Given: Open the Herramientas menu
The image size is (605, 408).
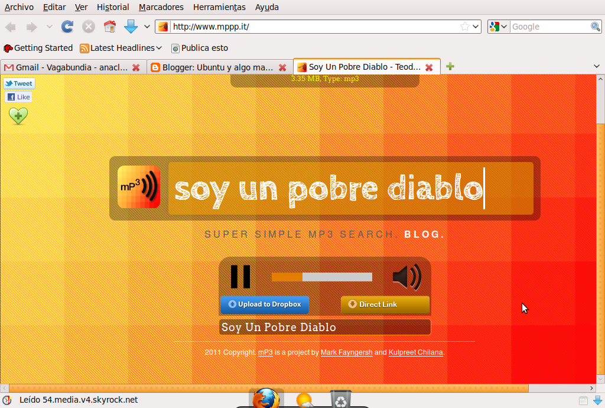Looking at the screenshot, I should tap(219, 7).
